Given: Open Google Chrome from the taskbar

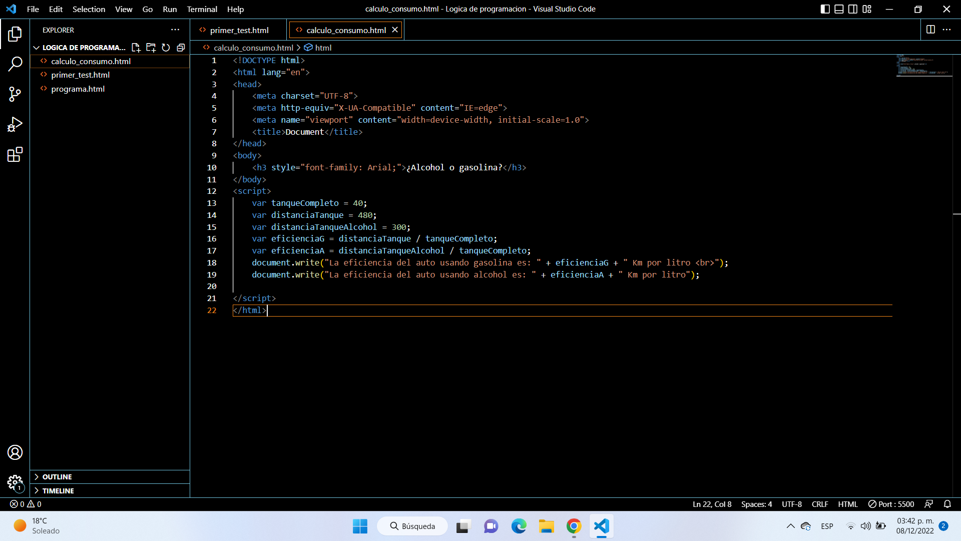Looking at the screenshot, I should click(574, 526).
